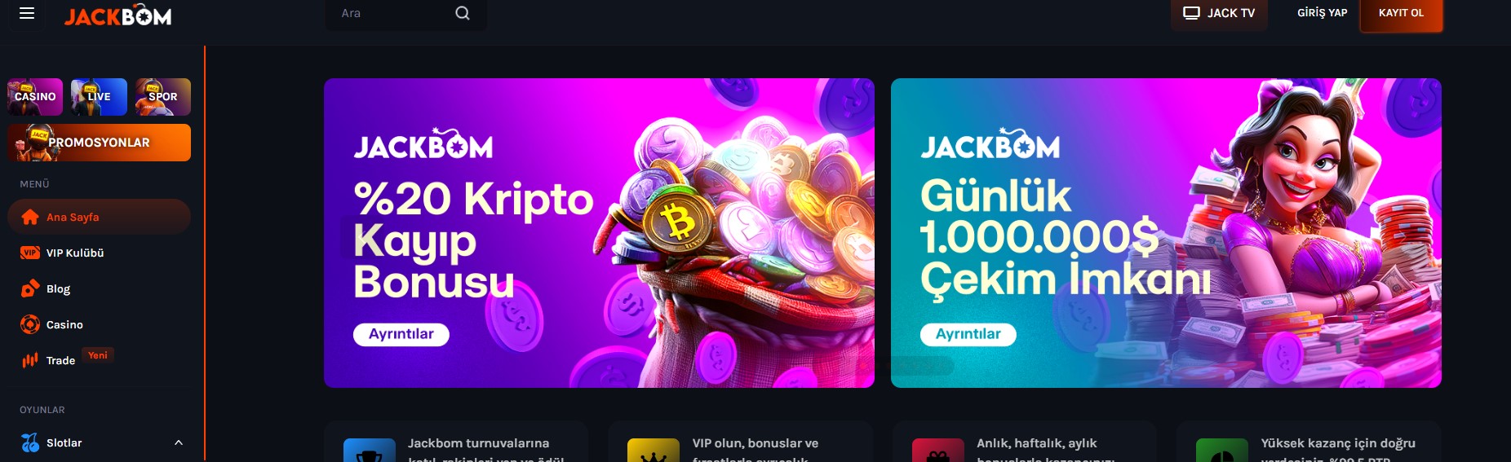Switch to the LIVE category tile

(x=99, y=97)
